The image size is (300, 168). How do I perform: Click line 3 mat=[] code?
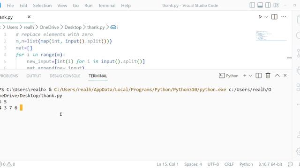24,48
